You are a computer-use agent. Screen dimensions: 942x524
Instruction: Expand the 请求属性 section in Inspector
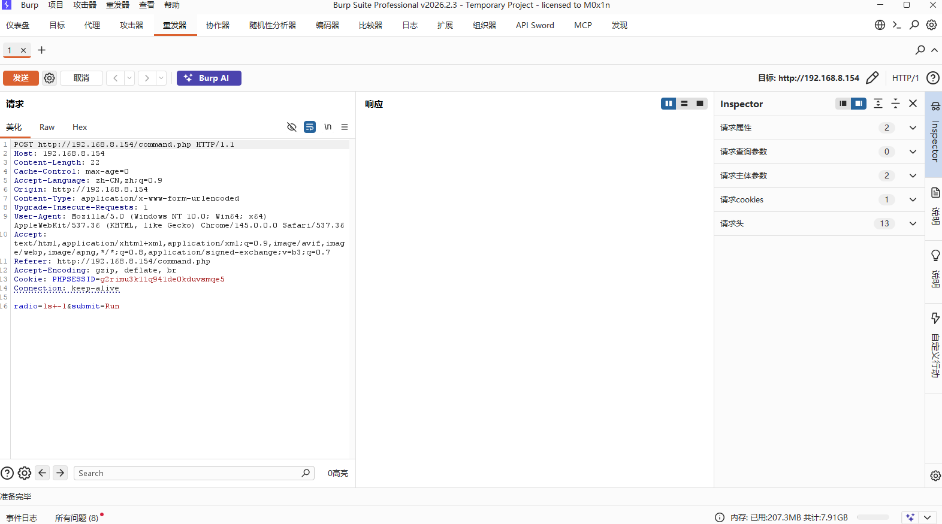(913, 128)
